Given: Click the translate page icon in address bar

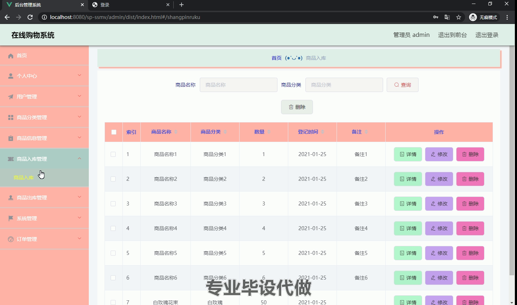Looking at the screenshot, I should (447, 17).
